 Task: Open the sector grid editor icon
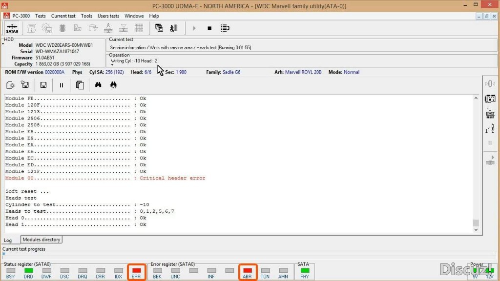(x=139, y=28)
